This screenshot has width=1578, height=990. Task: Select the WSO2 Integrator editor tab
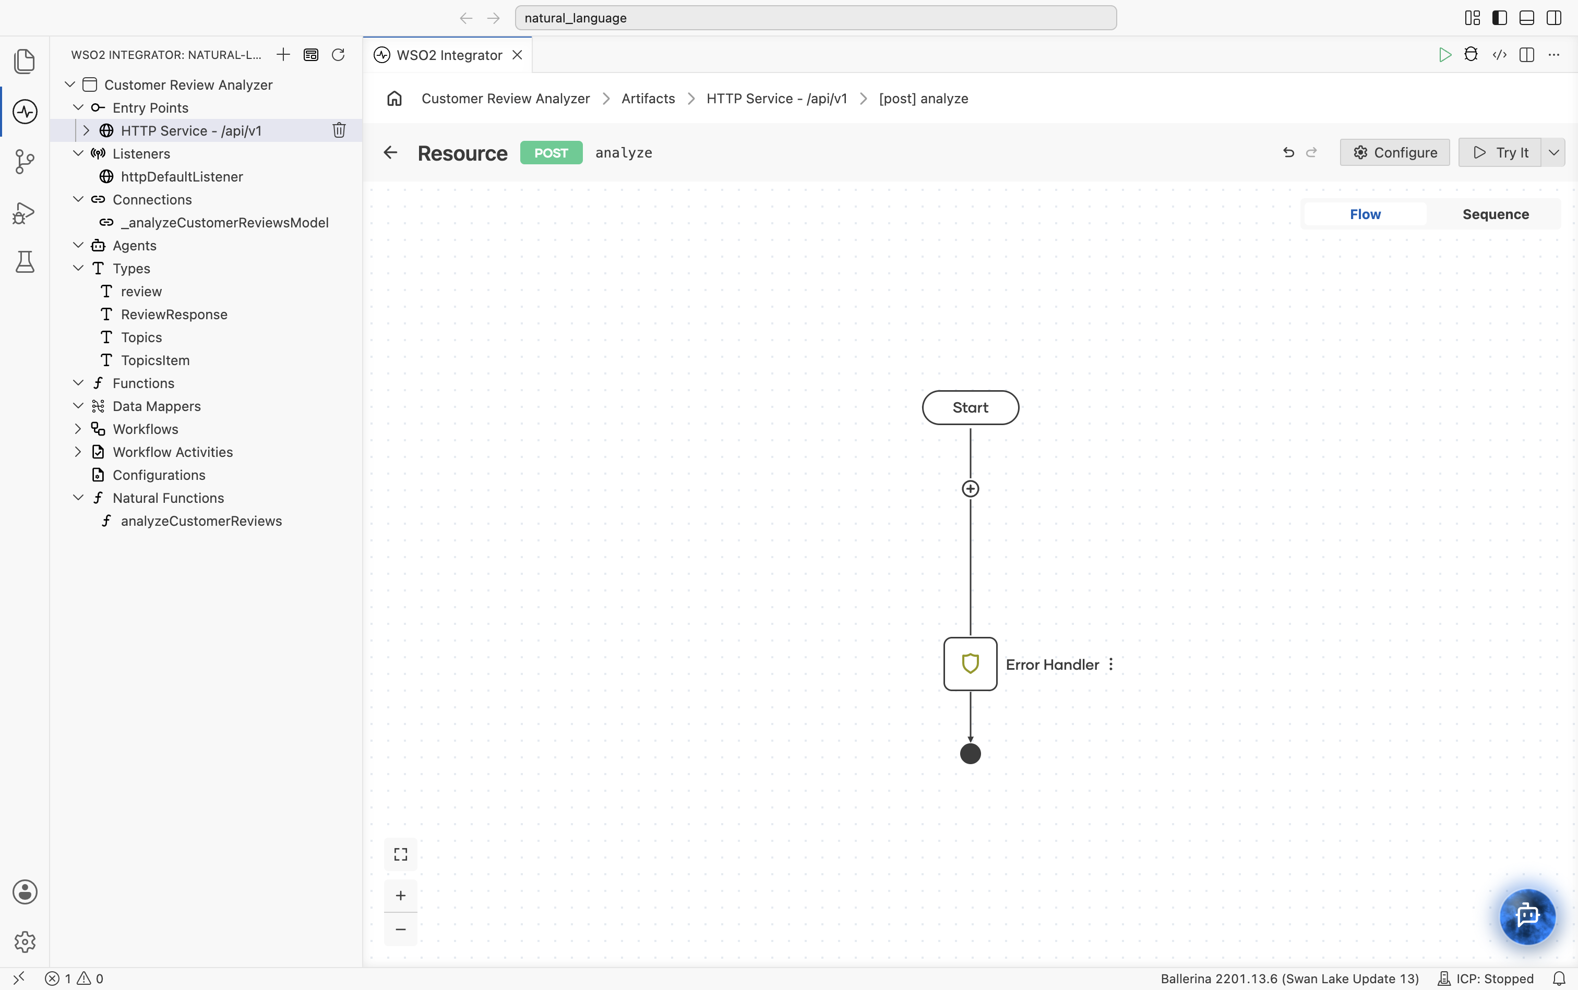click(x=449, y=55)
